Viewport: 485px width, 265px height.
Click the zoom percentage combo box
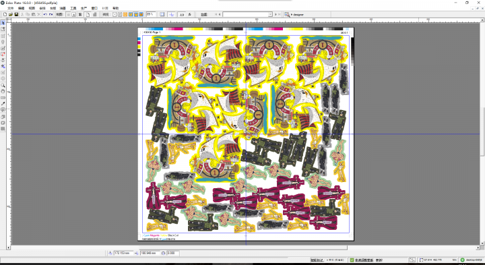pos(152,14)
